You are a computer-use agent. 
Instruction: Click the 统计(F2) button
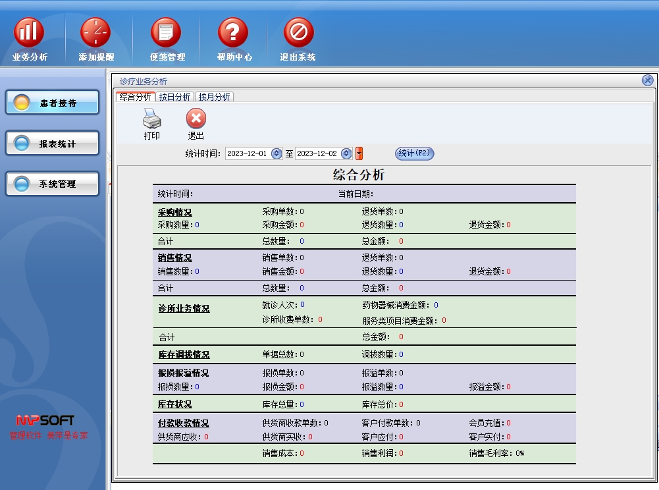[x=414, y=153]
